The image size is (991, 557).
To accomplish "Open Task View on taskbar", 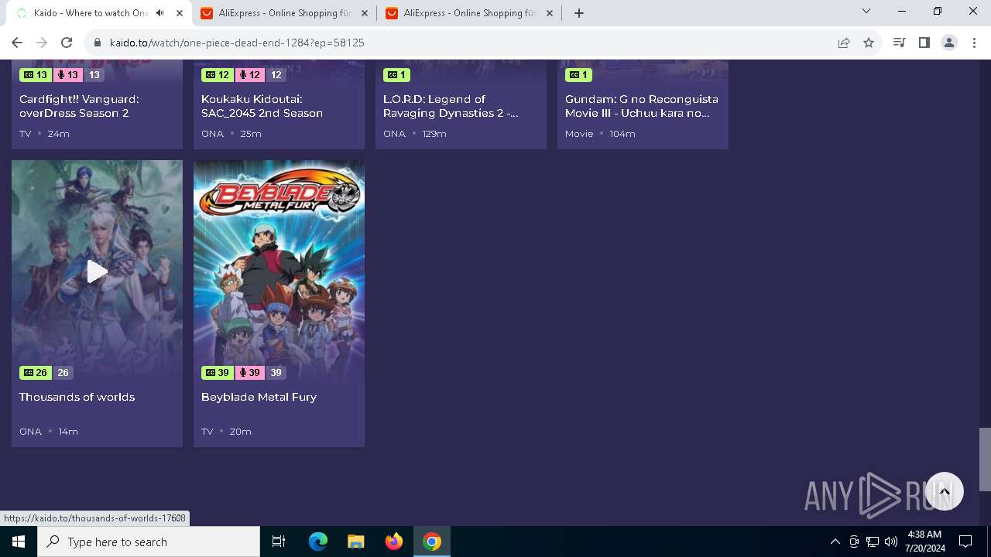I will (x=279, y=542).
